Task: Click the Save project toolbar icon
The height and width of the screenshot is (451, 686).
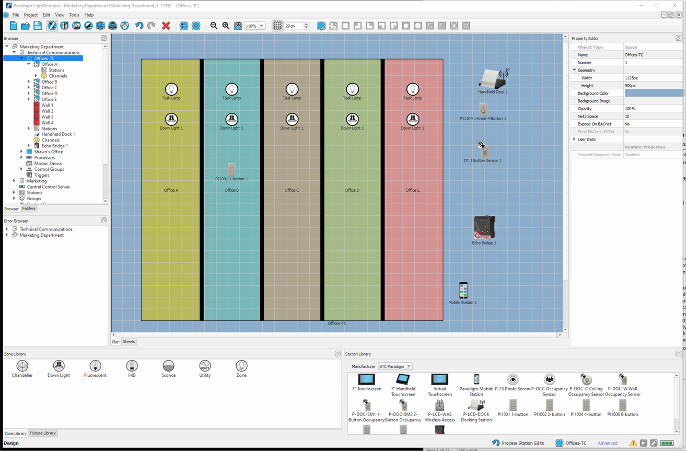Action: [x=38, y=26]
